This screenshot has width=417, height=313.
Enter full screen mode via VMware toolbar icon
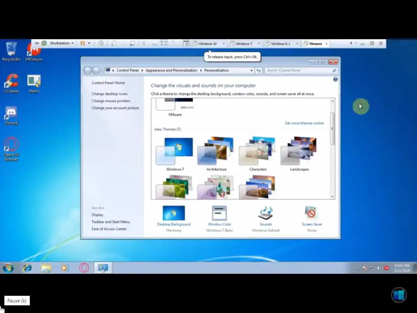coord(164,43)
